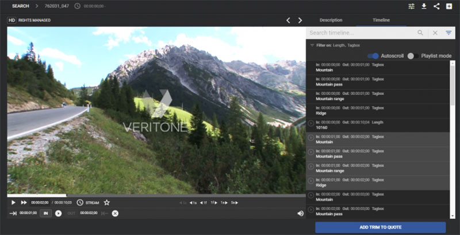The width and height of the screenshot is (460, 235).
Task: Click the video progress bar
Action: (x=156, y=195)
